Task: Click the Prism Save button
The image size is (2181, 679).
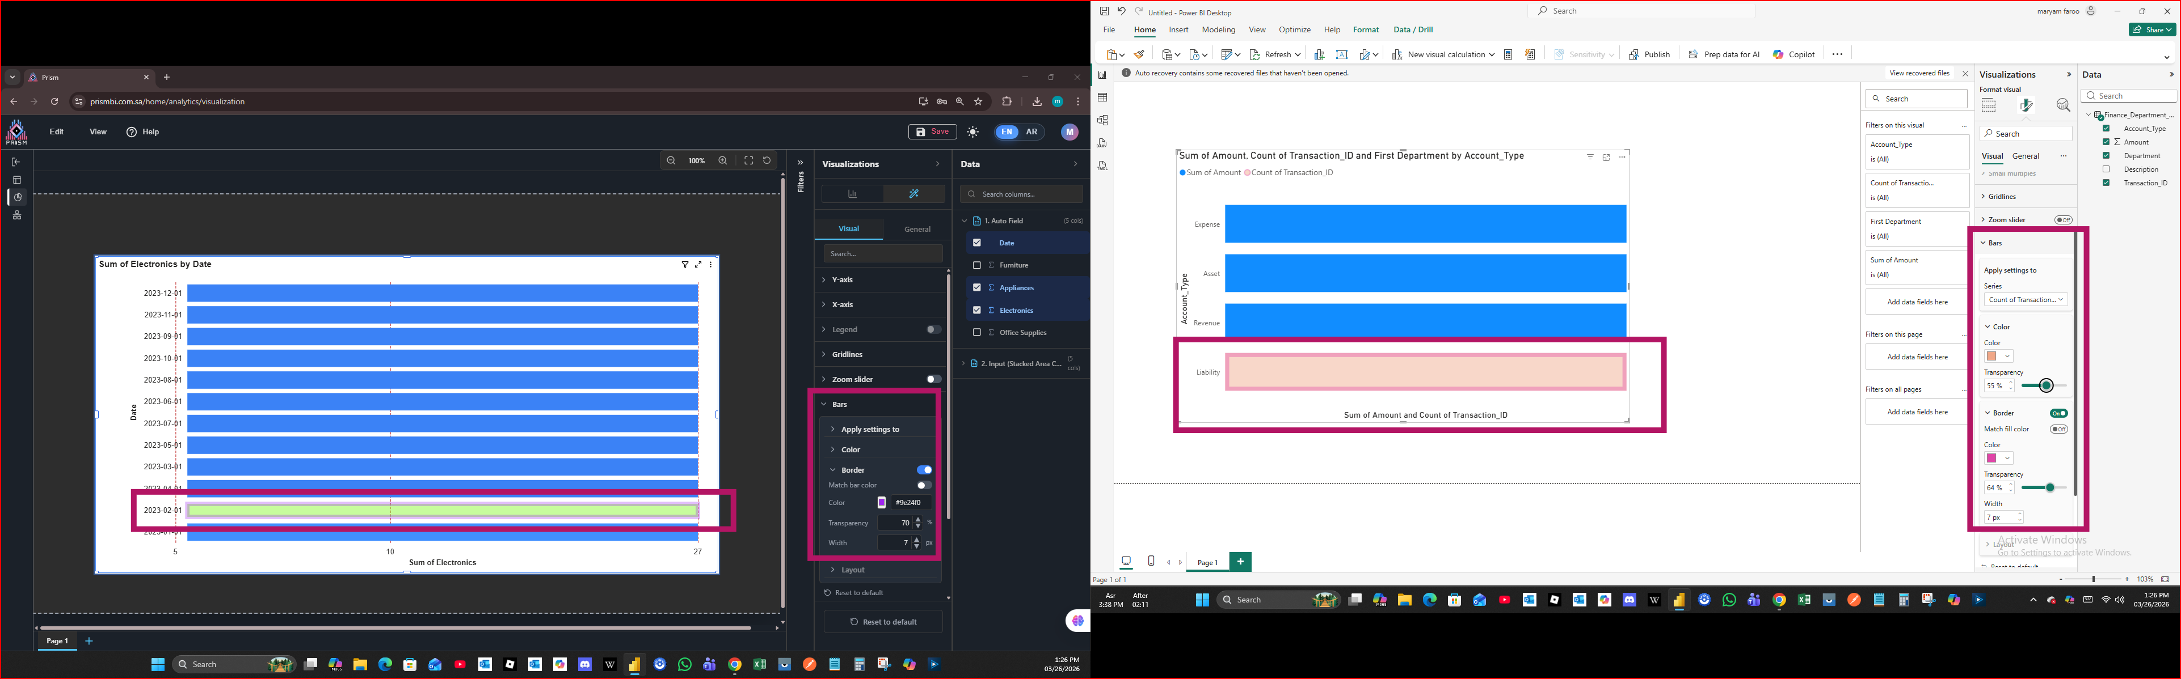Action: point(932,132)
